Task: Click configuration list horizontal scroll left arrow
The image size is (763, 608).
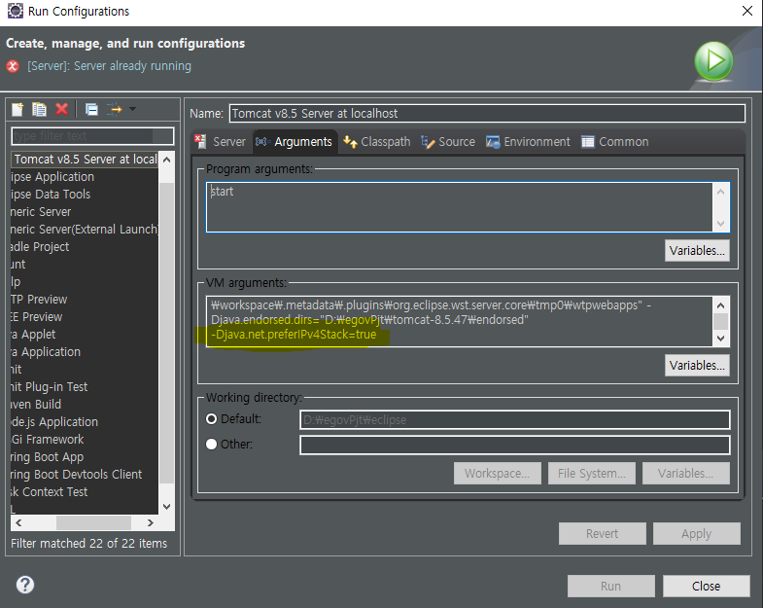Action: click(18, 522)
